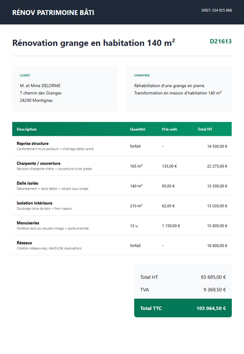Click the address 7 chemin des Granges
Image resolution: width=244 pixels, height=354 pixels.
click(40, 93)
